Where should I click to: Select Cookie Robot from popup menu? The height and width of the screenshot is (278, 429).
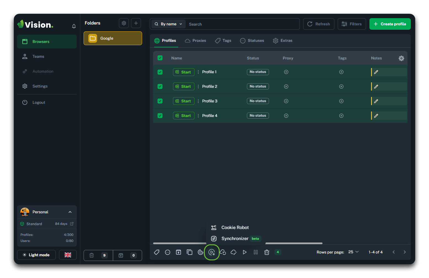click(x=235, y=228)
